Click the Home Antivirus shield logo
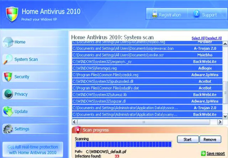The width and height of the screenshot is (228, 158). coord(12,14)
